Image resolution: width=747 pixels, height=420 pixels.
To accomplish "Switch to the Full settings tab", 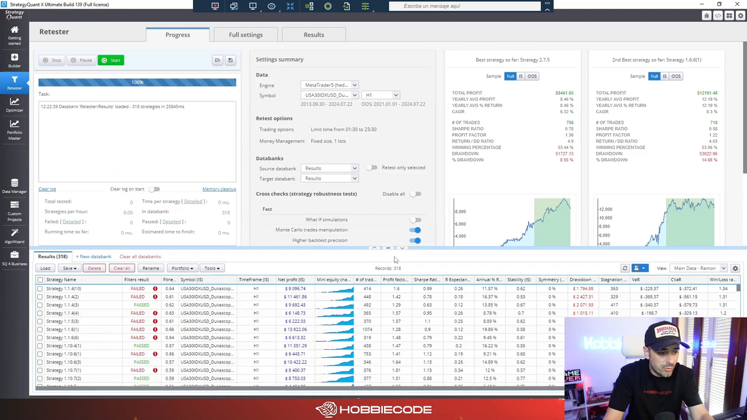I will point(246,35).
